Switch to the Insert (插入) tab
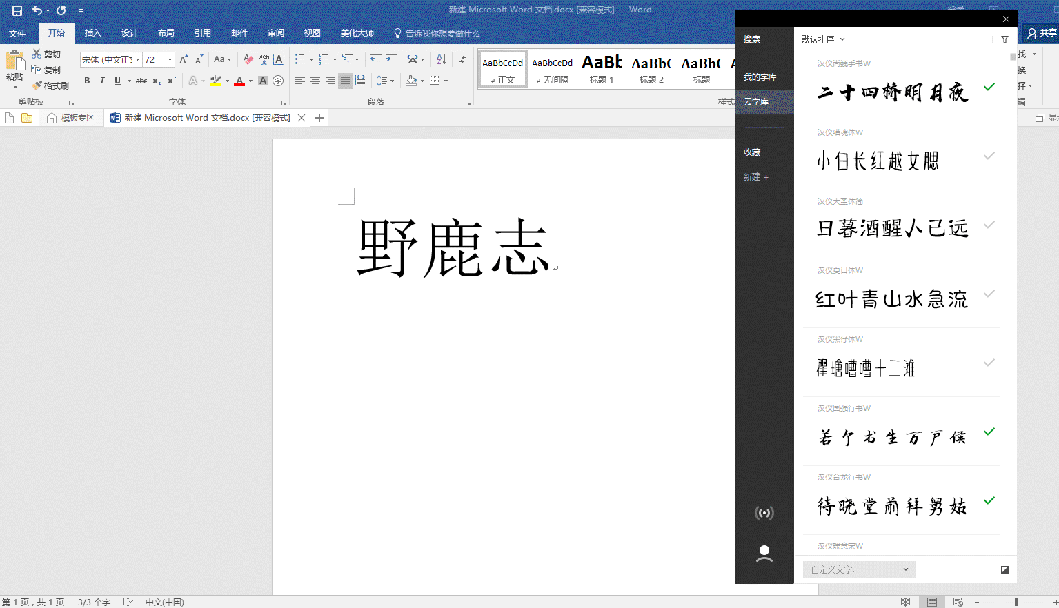Image resolution: width=1059 pixels, height=608 pixels. (x=93, y=33)
